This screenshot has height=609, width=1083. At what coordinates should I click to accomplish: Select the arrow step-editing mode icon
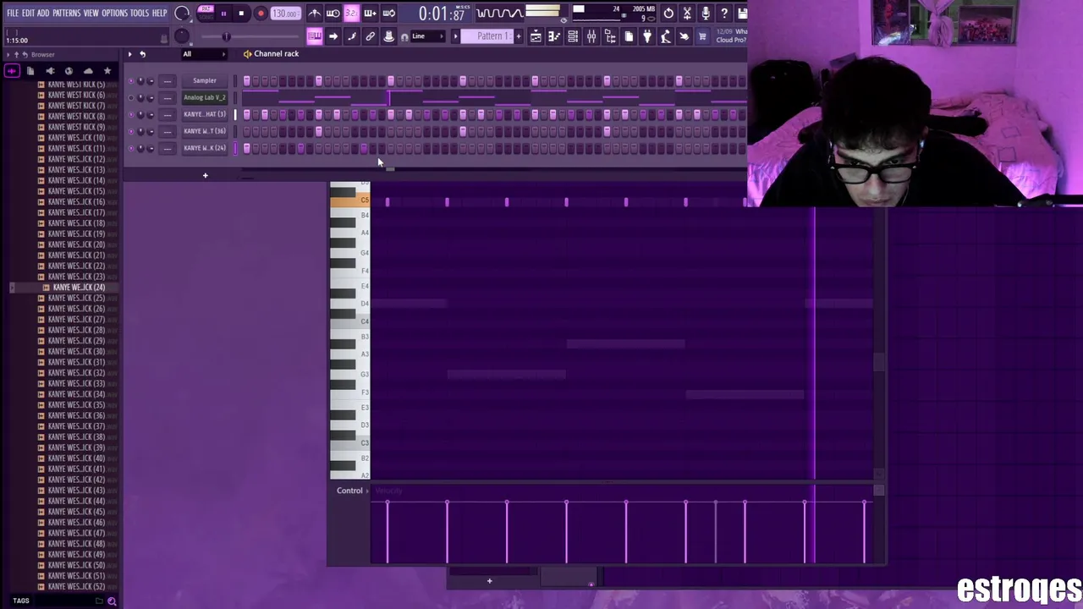click(333, 36)
